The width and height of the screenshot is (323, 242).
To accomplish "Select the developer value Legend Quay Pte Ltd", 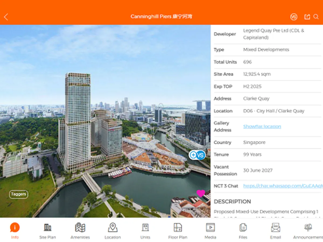I will tap(274, 34).
